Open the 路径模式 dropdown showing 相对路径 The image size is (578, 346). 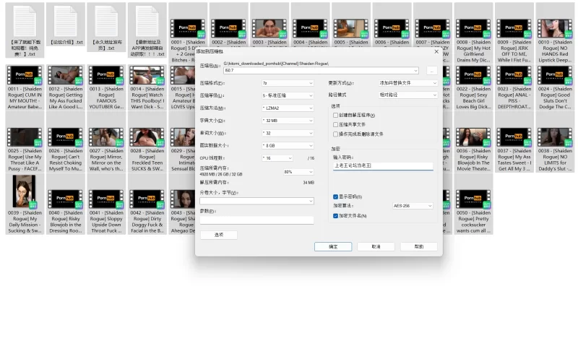pyautogui.click(x=408, y=95)
